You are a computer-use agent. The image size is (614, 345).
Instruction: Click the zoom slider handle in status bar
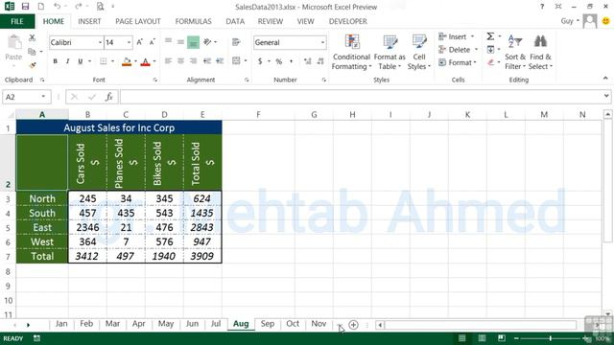pyautogui.click(x=550, y=338)
